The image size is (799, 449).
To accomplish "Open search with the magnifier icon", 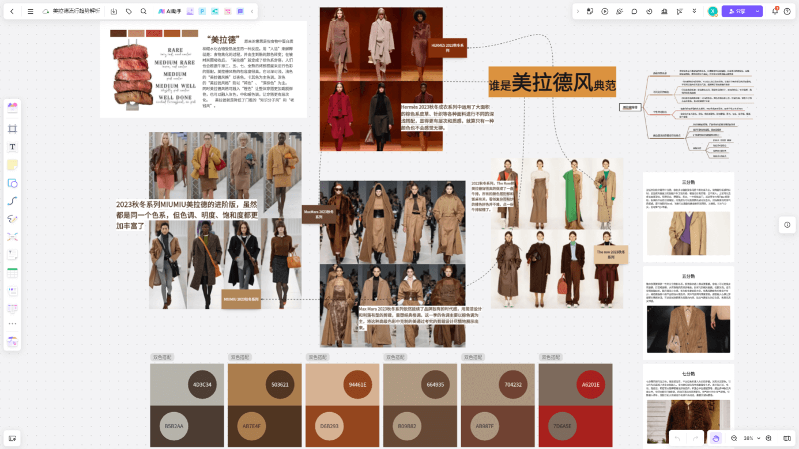I will point(144,12).
